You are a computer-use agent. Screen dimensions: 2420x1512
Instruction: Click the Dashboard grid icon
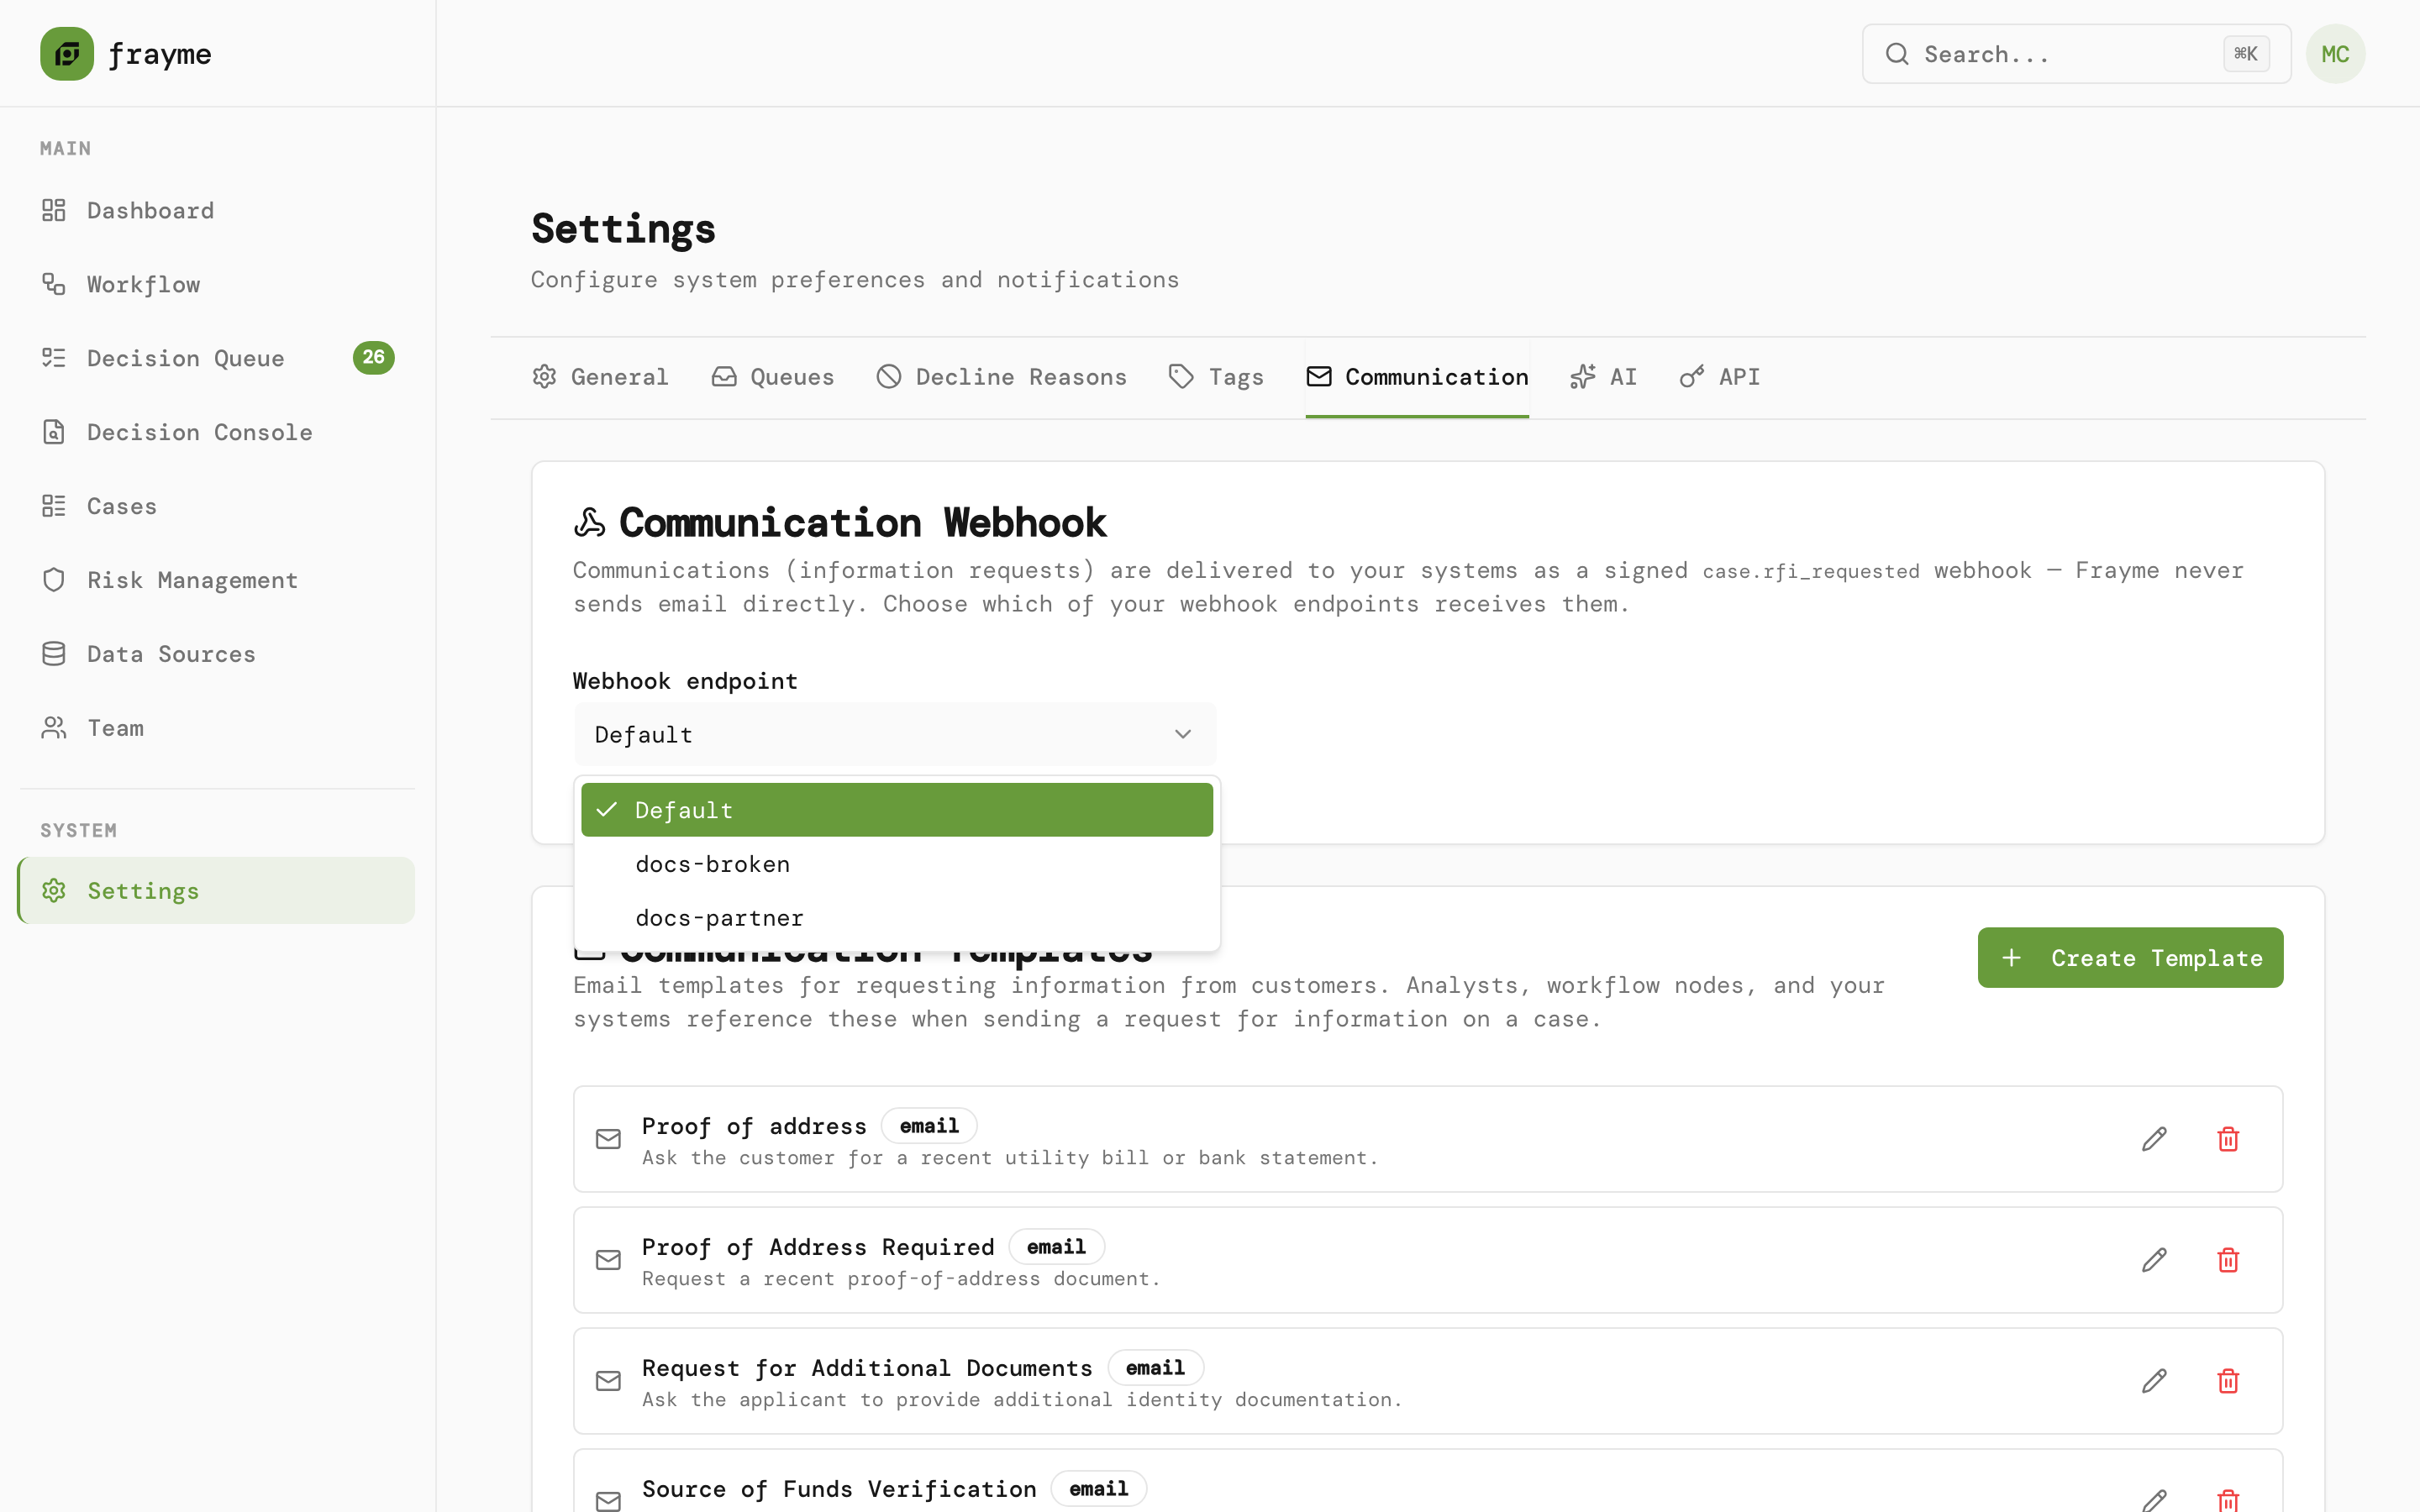coord(54,210)
